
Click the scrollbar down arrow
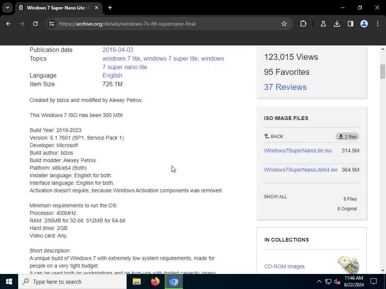[383, 271]
